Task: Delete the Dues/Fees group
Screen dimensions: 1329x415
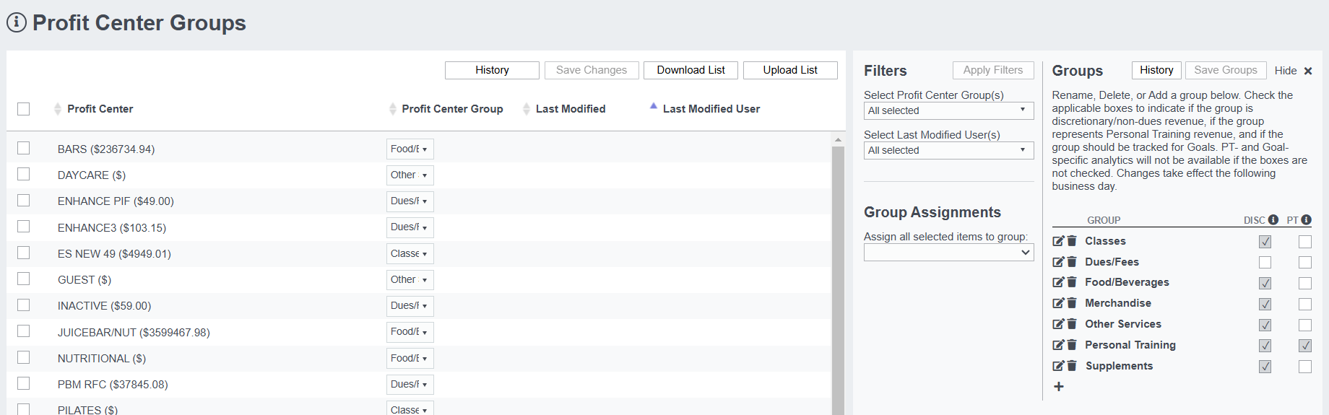Action: click(x=1073, y=262)
